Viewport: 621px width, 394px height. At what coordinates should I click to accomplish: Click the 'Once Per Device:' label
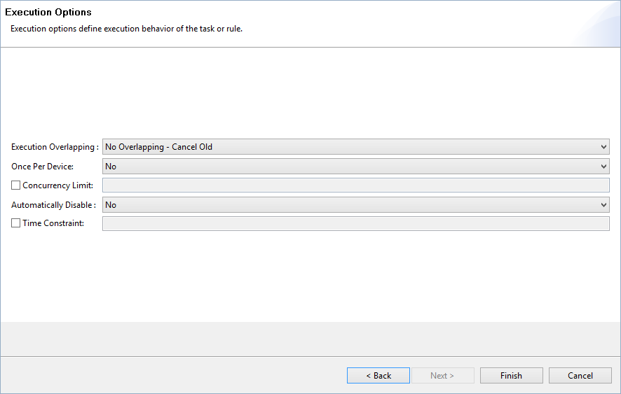[42, 167]
